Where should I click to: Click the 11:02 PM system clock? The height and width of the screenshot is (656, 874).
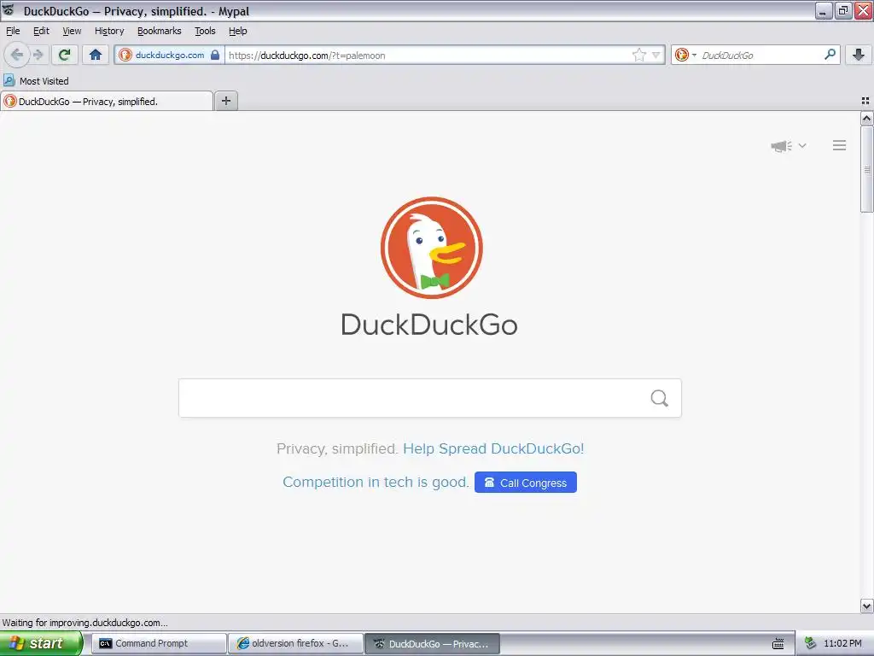pyautogui.click(x=842, y=644)
